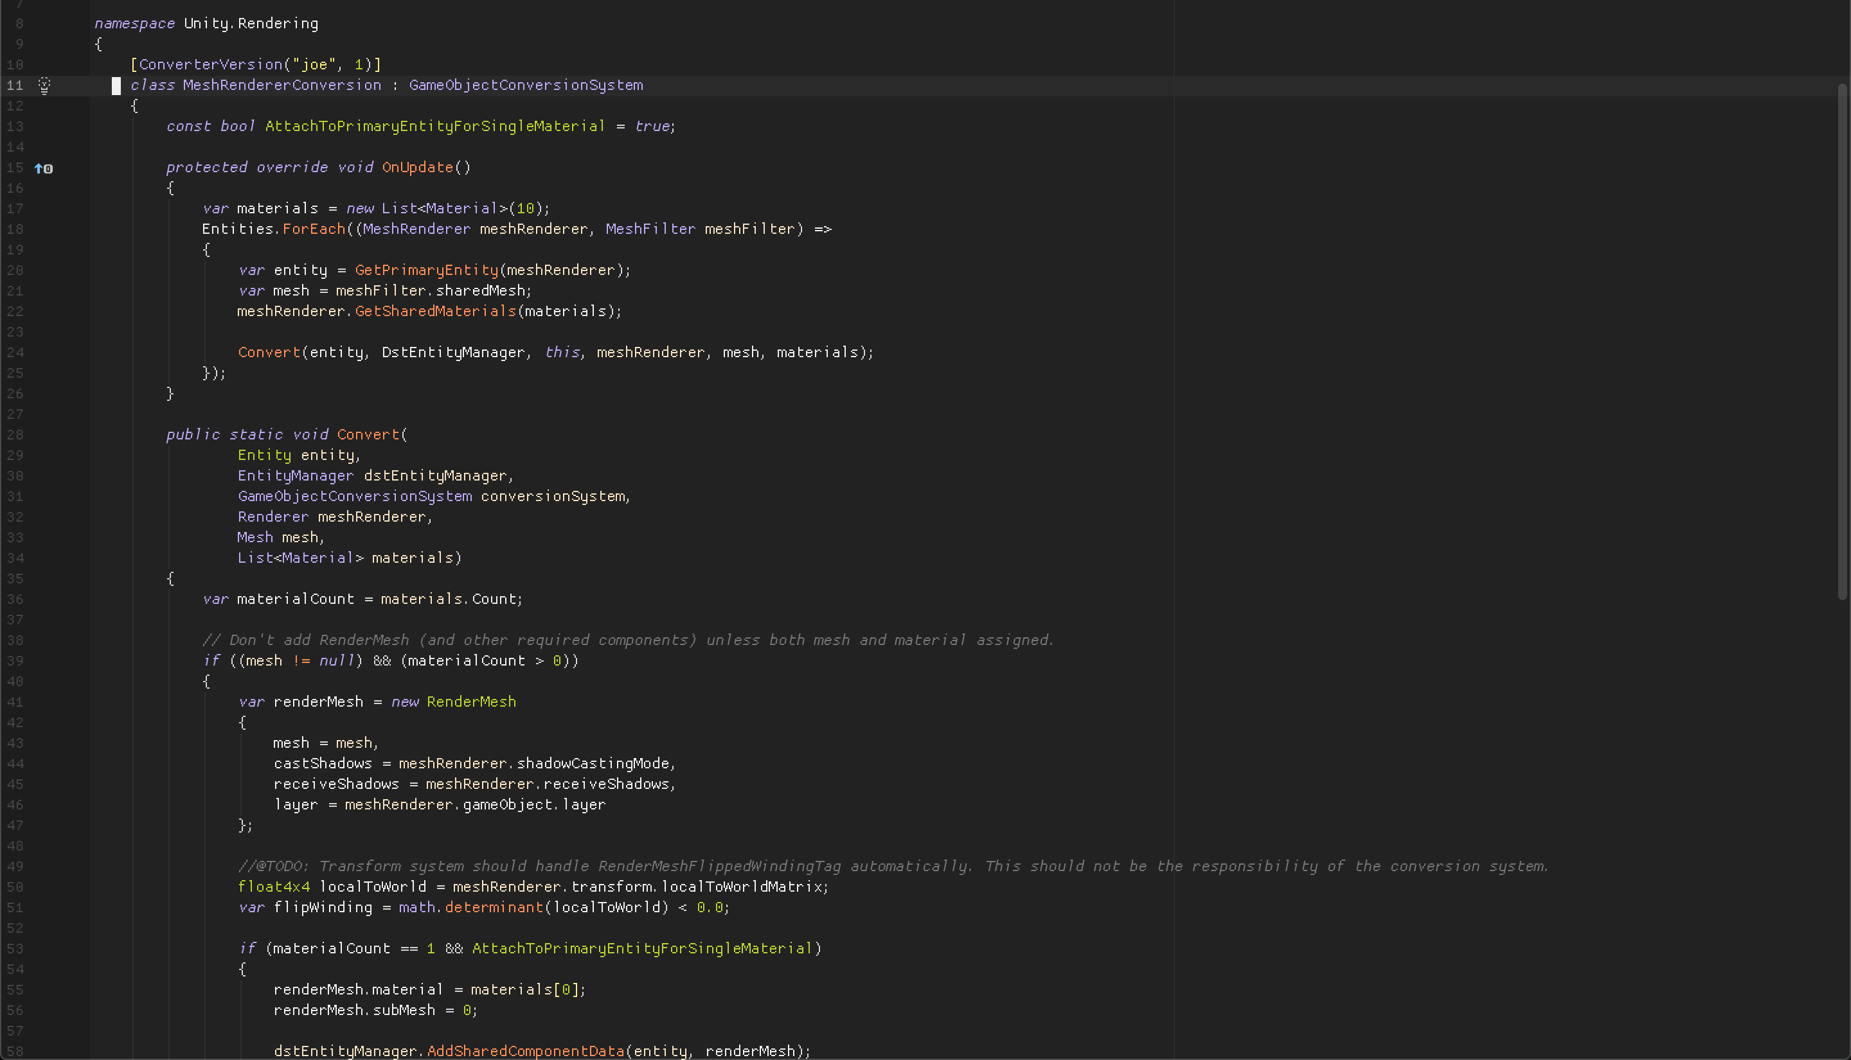This screenshot has height=1060, width=1851.
Task: Click receiveShadows property on line 45
Action: point(607,784)
